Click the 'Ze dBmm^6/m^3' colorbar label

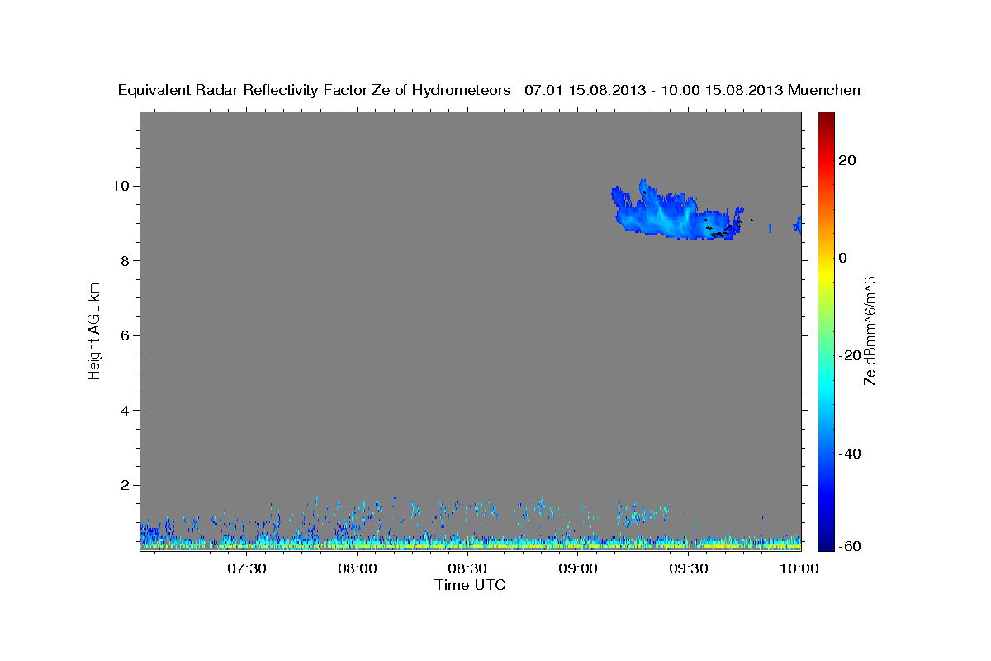click(x=870, y=330)
